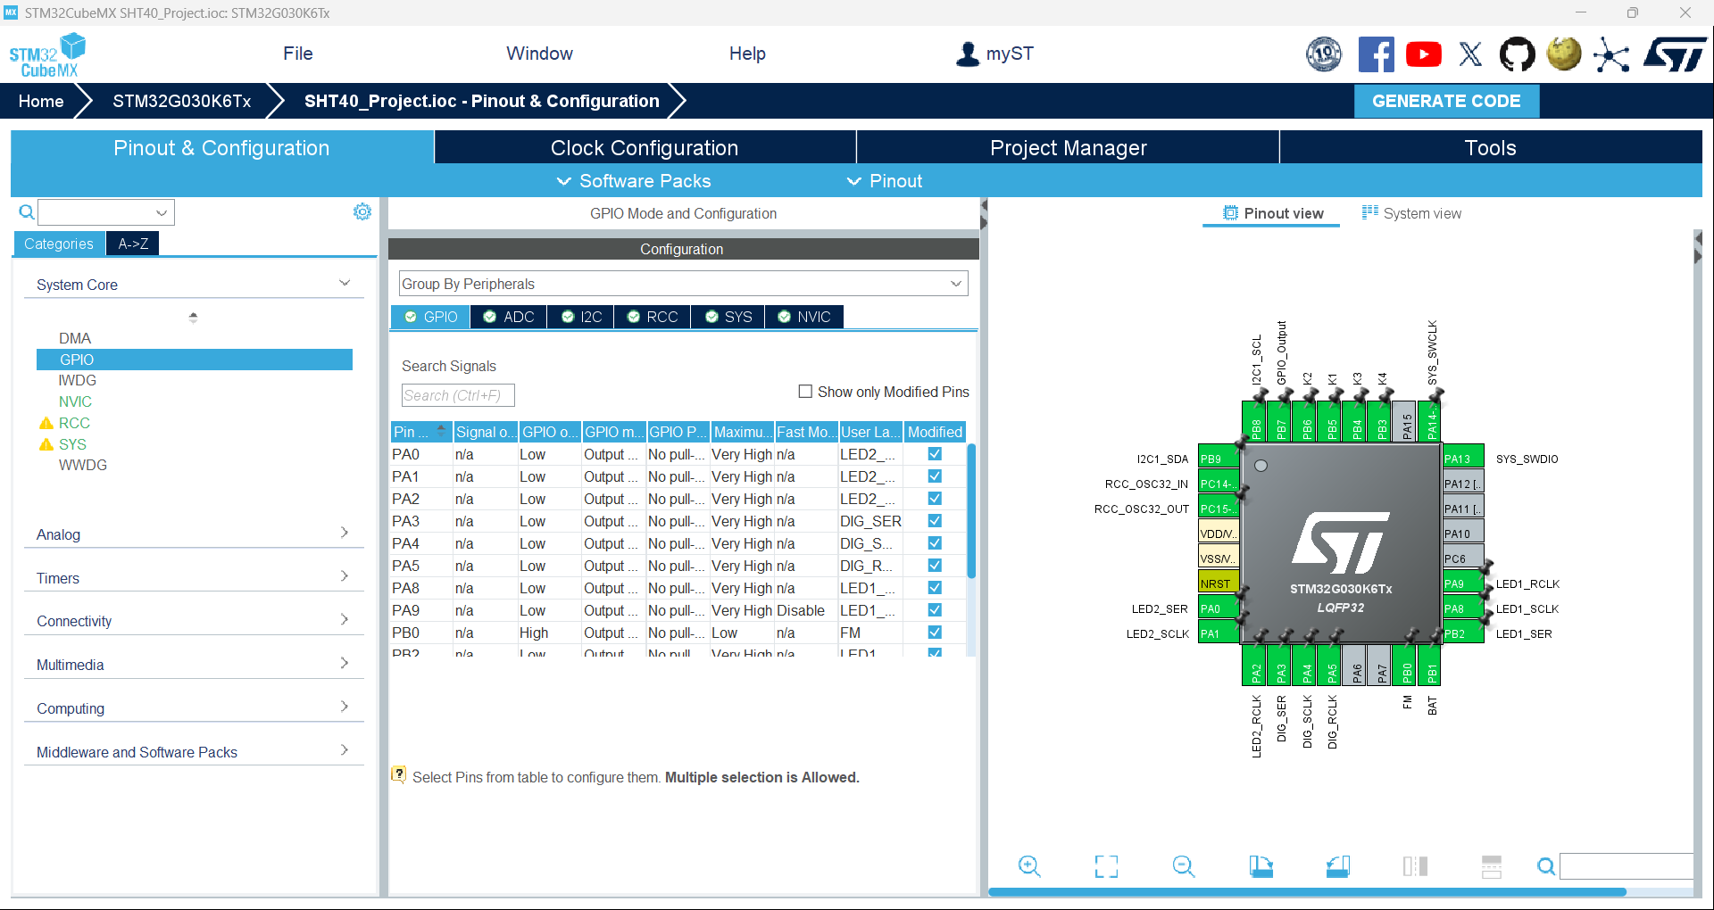Expand the Connectivity category
This screenshot has width=1714, height=910.
(x=193, y=621)
